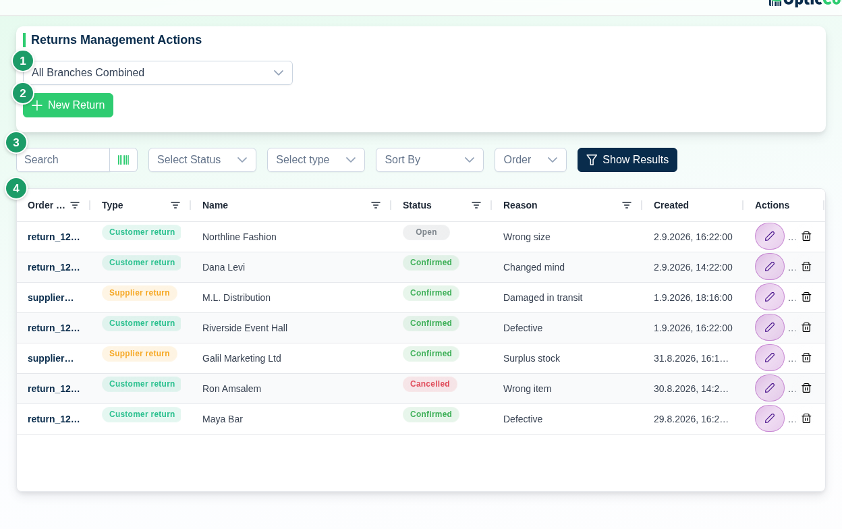Select the name Dana Levi
Image resolution: width=842 pixels, height=529 pixels.
[x=223, y=267]
